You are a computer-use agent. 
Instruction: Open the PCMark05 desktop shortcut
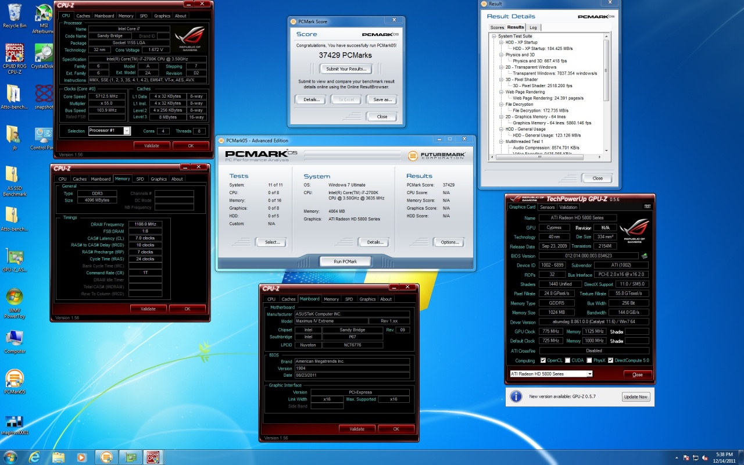point(14,379)
